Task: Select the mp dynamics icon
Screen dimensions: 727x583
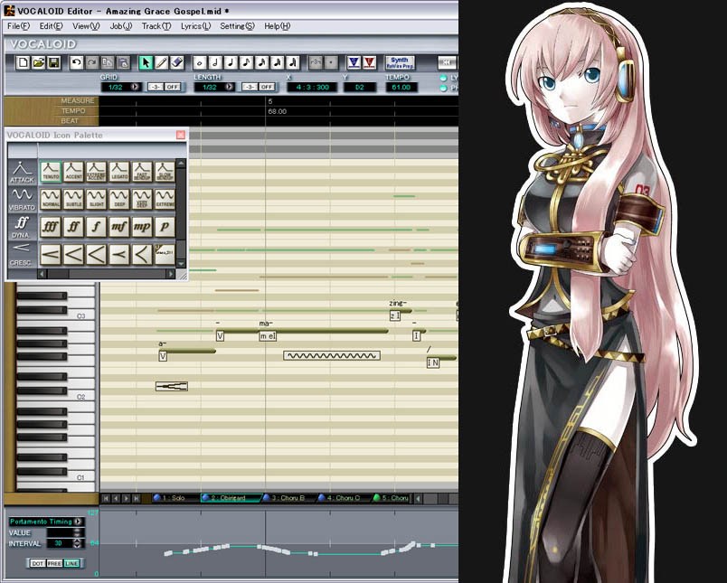Action: pos(142,226)
